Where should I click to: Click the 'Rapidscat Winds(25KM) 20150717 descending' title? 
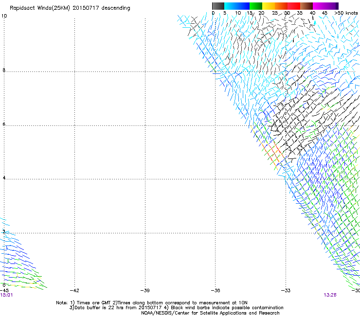coord(70,8)
